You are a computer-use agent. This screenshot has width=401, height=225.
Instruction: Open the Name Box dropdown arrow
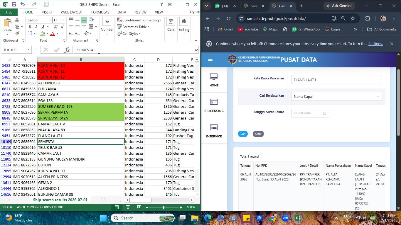click(x=28, y=50)
